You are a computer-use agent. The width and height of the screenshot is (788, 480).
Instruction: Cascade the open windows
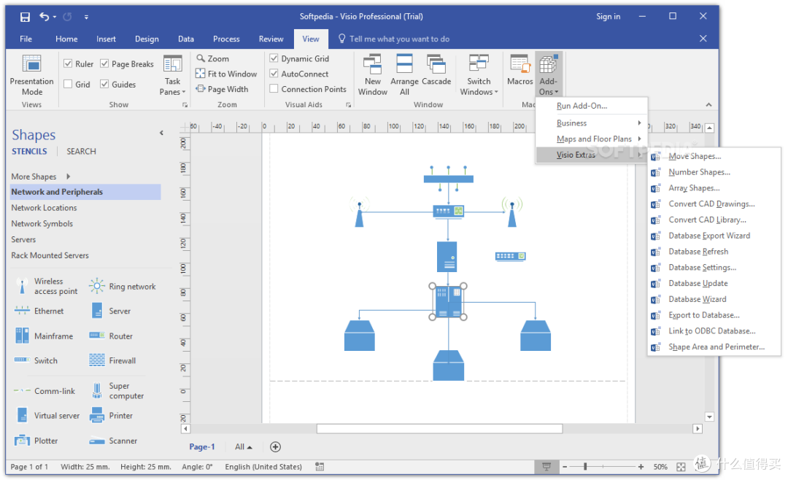coord(436,70)
